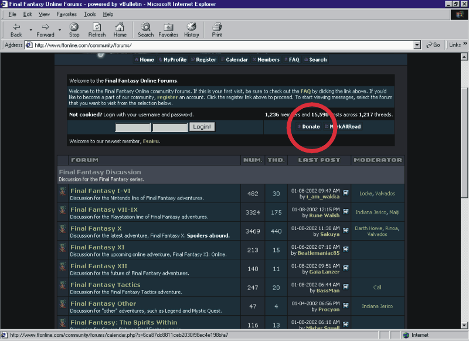
Task: Click the Donate link
Action: pos(308,126)
